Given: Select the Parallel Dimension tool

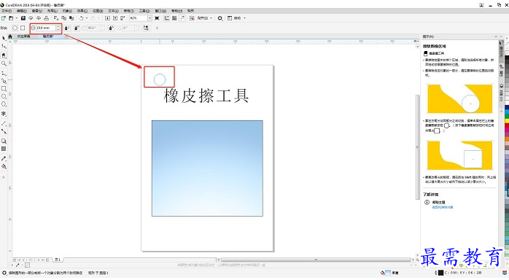Looking at the screenshot, I should tap(4, 124).
